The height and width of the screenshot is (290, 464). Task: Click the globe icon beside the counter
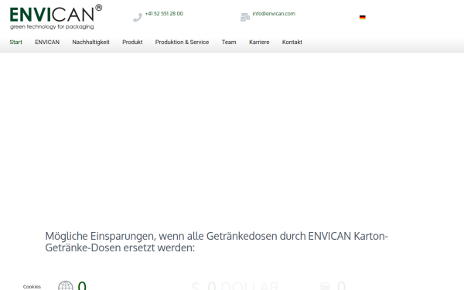click(66, 285)
